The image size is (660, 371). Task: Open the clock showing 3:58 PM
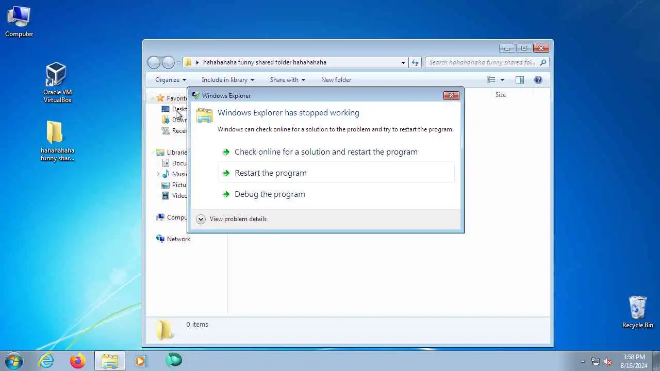click(x=634, y=361)
